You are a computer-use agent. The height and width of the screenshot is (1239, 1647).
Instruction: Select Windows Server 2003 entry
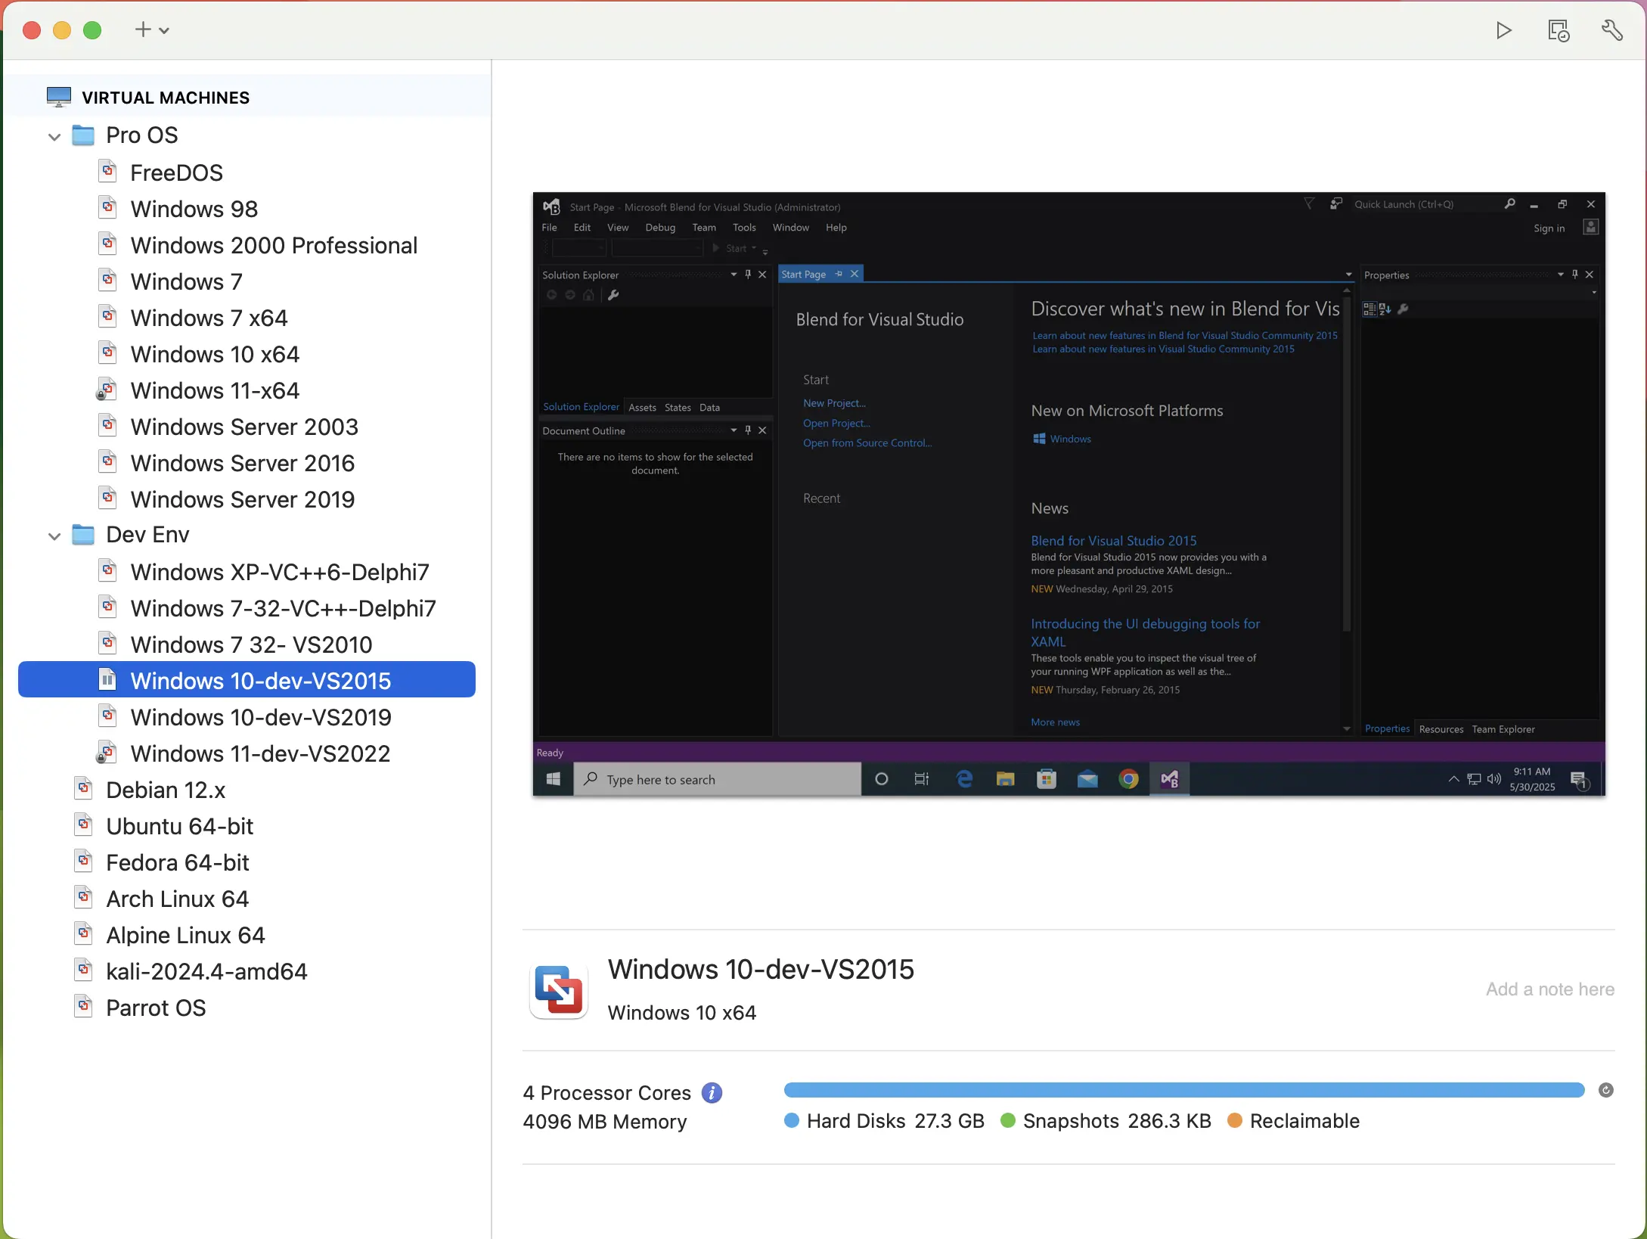click(247, 427)
